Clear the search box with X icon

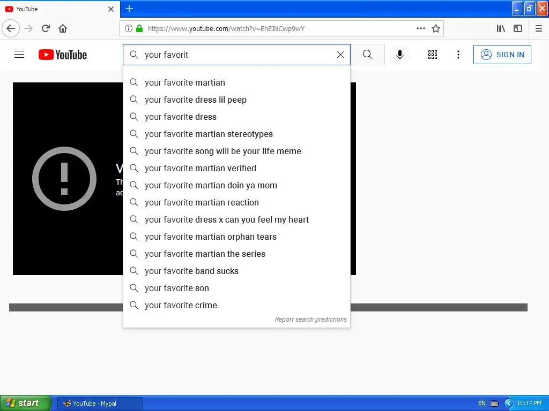[340, 55]
